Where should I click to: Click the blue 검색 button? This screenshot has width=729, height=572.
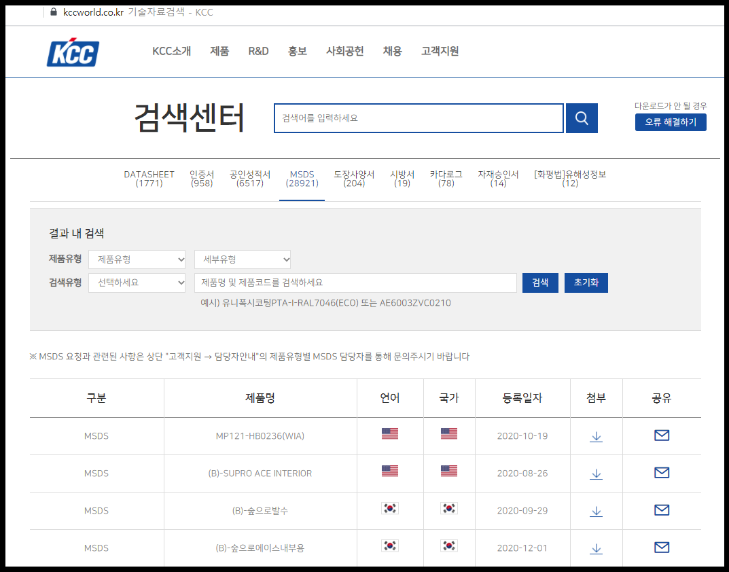(x=540, y=283)
